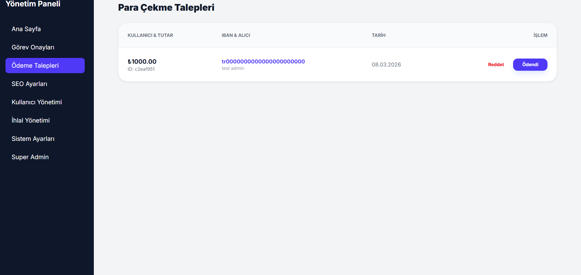The height and width of the screenshot is (275, 581).
Task: Reject the withdrawal with Reddet
Action: (x=496, y=65)
